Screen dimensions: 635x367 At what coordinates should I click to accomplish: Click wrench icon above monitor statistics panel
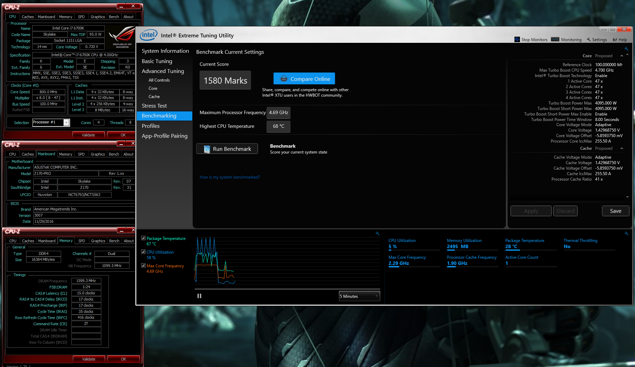coord(626,233)
